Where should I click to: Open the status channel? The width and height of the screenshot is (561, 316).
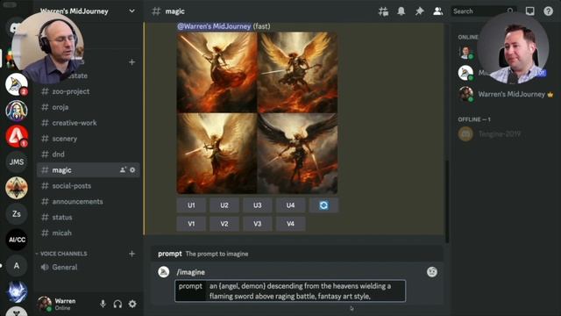[88, 218]
